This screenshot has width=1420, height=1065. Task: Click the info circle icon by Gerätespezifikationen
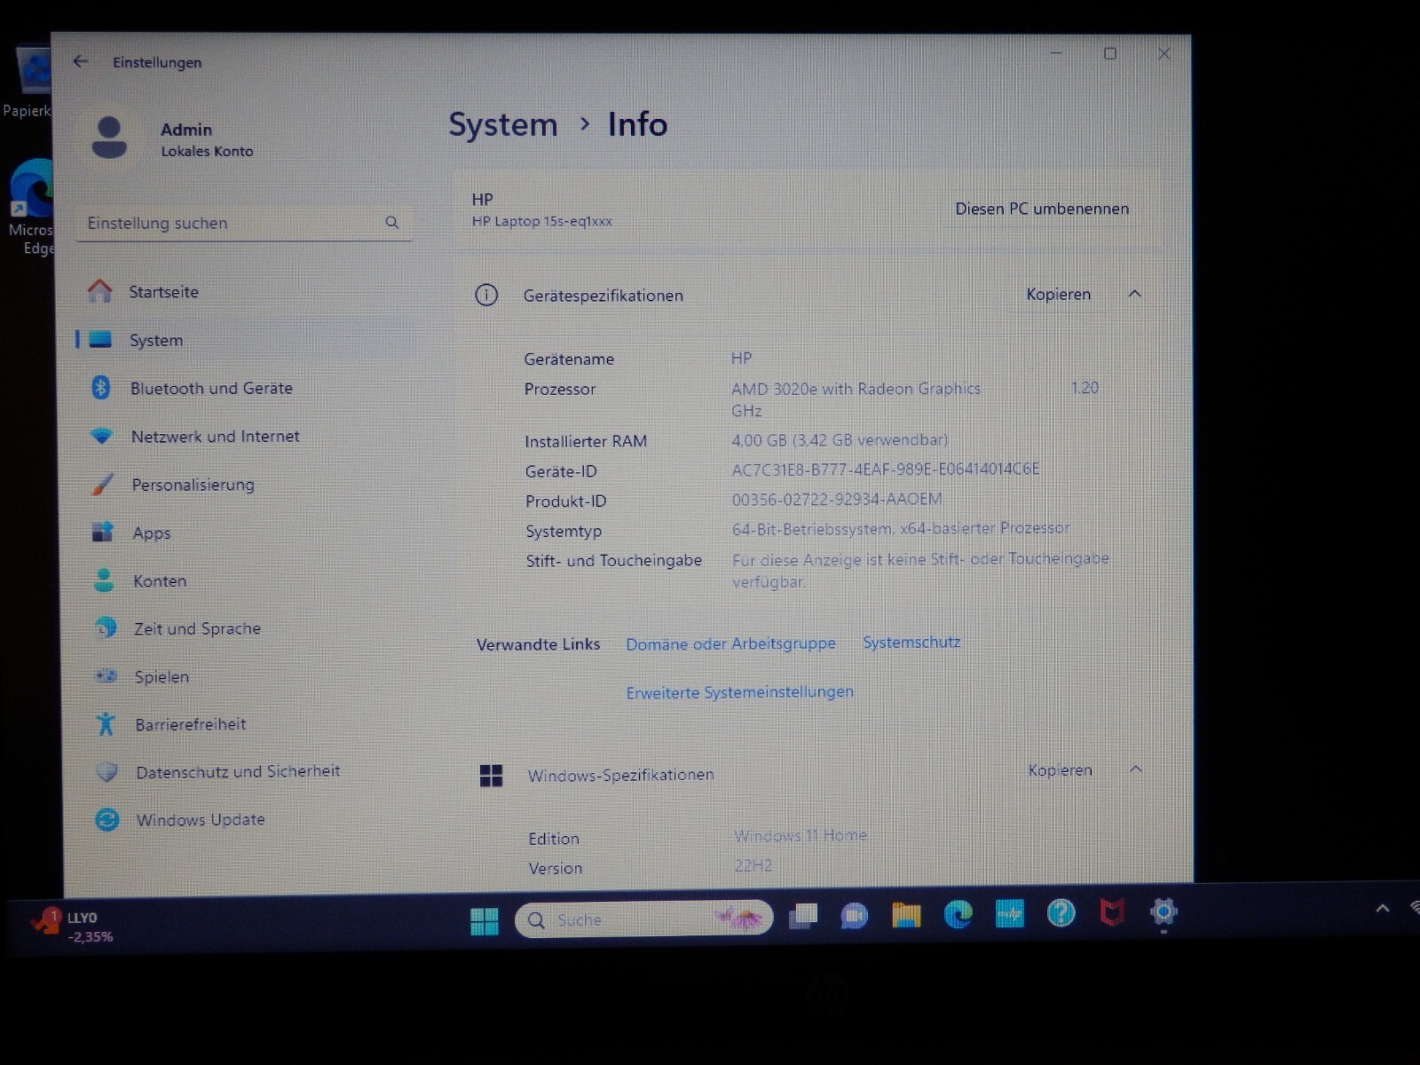[x=486, y=295]
